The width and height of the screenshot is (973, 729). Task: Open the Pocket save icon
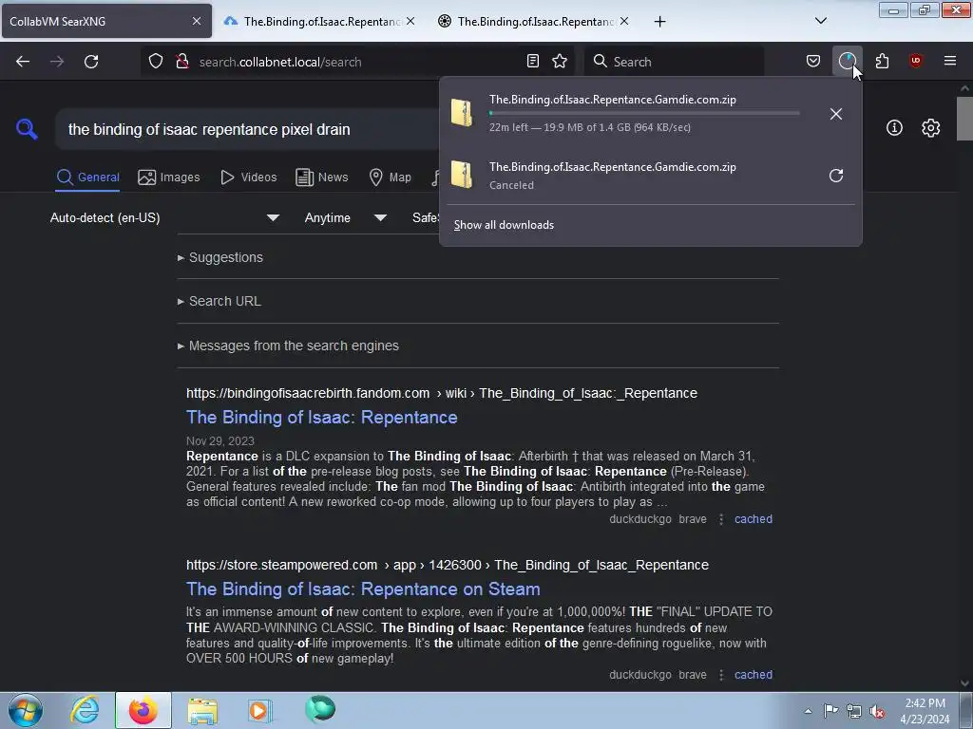[813, 61]
